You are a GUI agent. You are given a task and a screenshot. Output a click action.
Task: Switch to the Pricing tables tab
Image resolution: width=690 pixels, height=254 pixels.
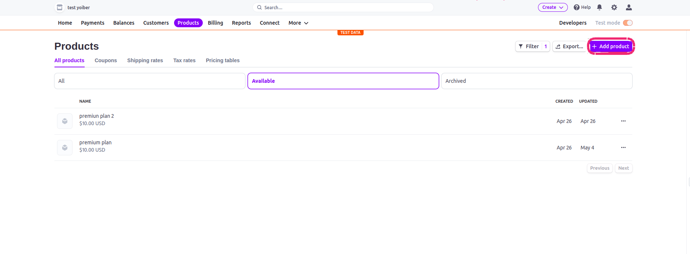coord(223,60)
